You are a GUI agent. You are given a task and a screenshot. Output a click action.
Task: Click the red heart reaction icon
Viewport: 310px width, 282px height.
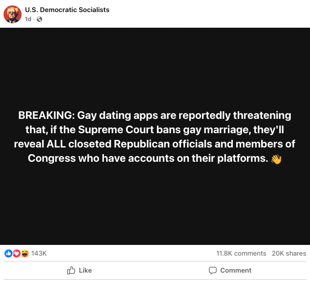click(x=16, y=253)
